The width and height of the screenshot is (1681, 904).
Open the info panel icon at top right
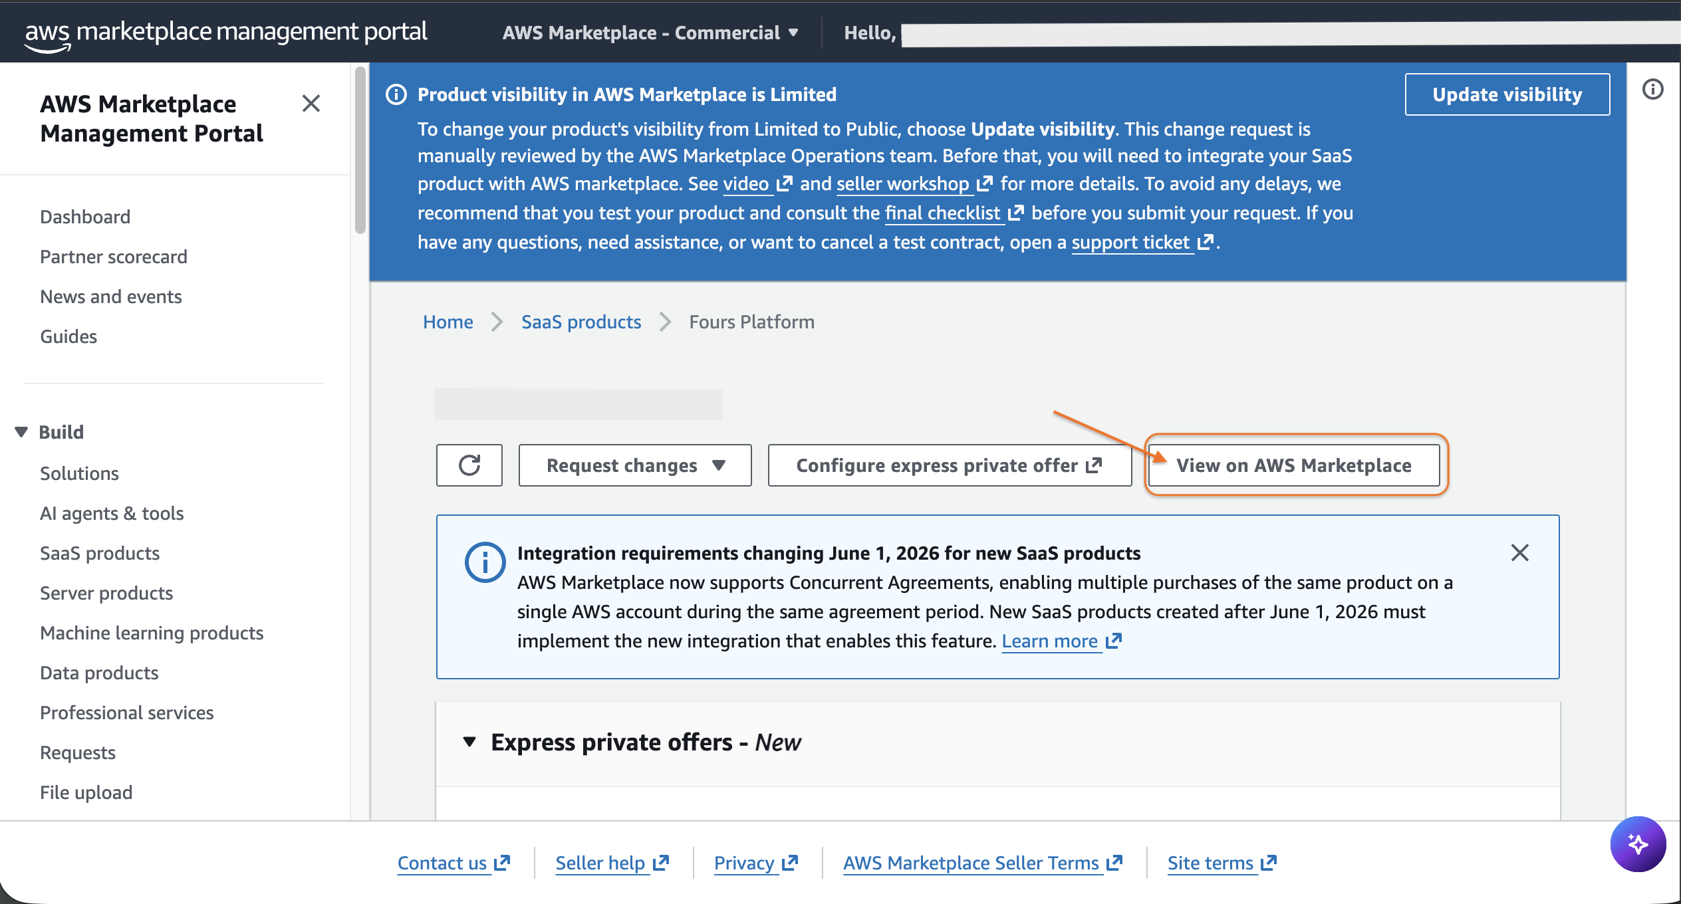coord(1652,89)
